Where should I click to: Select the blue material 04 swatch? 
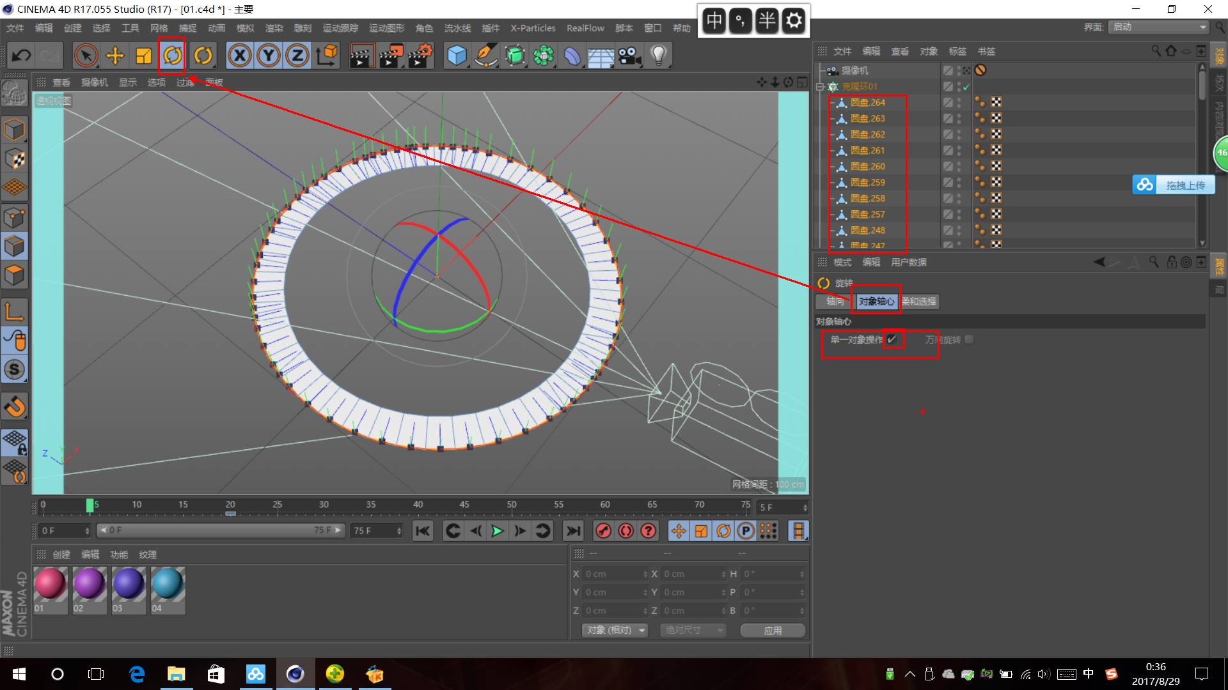(x=168, y=585)
